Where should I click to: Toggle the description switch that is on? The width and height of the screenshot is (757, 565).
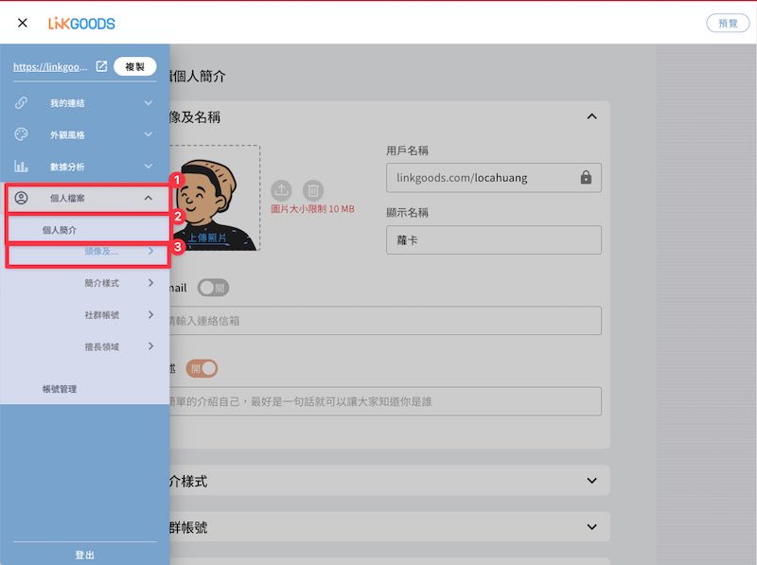[202, 368]
